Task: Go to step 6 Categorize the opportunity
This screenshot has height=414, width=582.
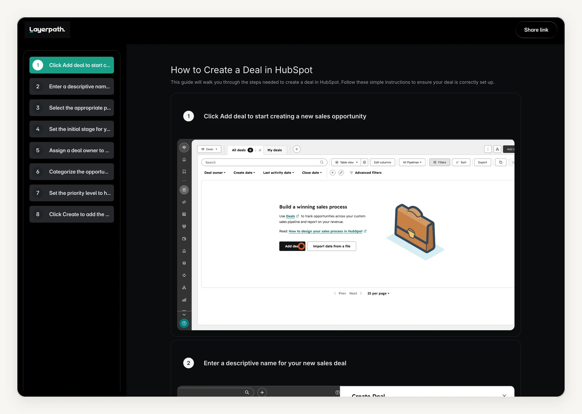Action: tap(72, 172)
